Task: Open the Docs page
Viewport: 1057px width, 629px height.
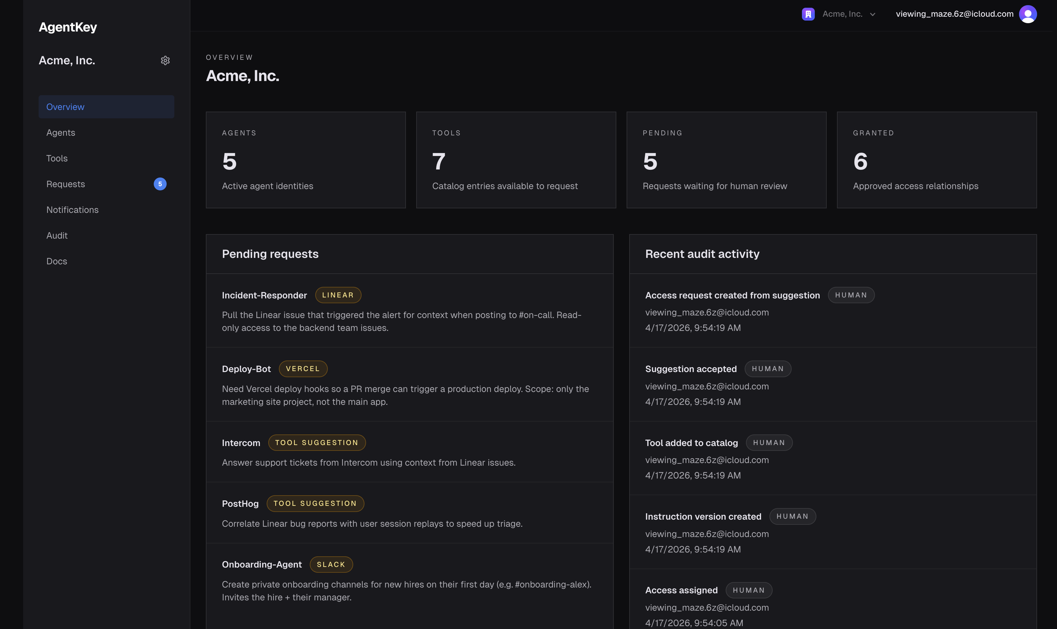Action: 56,261
